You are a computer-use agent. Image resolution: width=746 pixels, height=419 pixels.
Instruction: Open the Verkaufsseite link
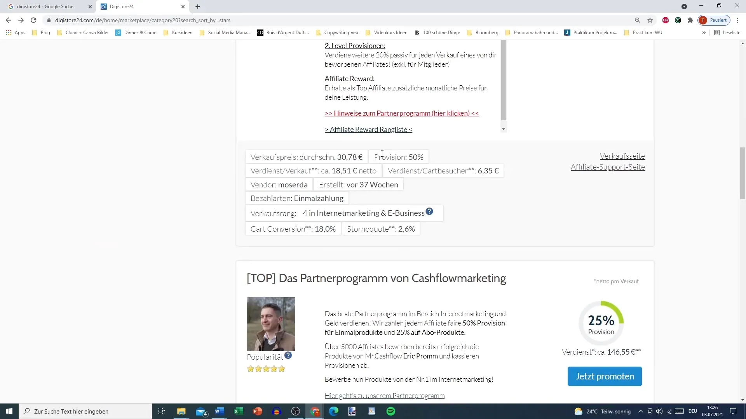[622, 156]
